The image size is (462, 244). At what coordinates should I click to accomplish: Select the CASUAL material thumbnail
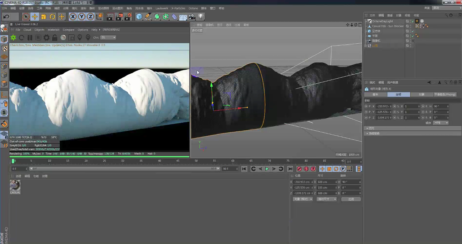[15, 186]
